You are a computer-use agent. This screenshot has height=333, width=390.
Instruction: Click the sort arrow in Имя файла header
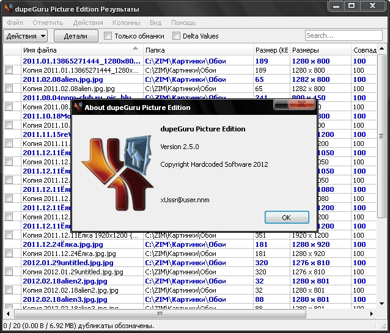point(135,48)
